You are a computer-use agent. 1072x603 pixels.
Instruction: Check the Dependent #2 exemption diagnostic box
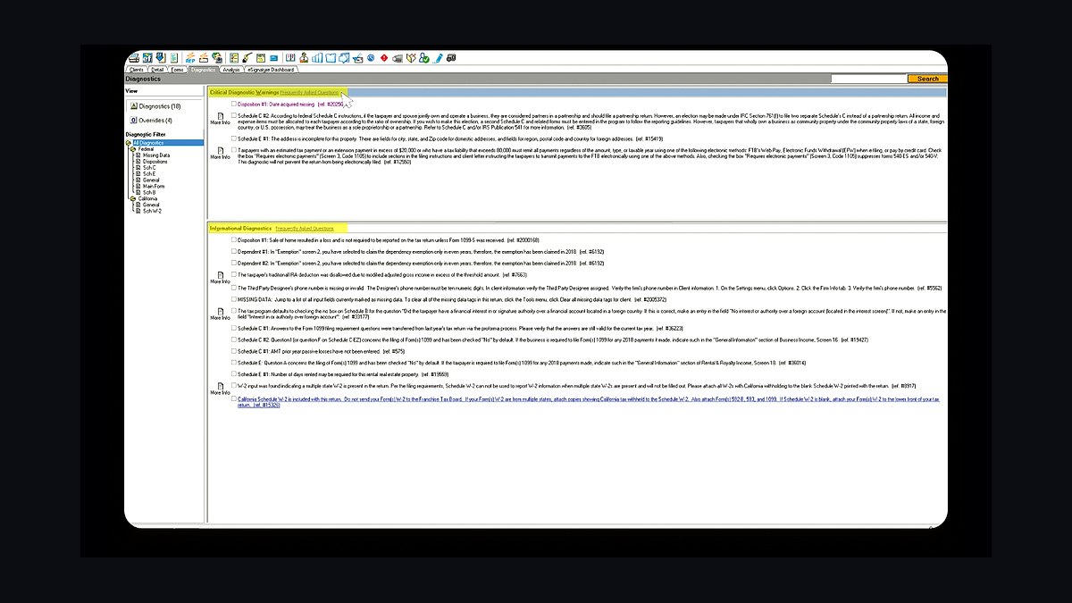pyautogui.click(x=234, y=264)
